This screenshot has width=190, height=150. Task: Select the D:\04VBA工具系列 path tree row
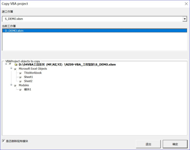click(x=67, y=65)
